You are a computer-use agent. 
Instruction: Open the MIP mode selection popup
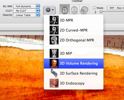point(115,8)
